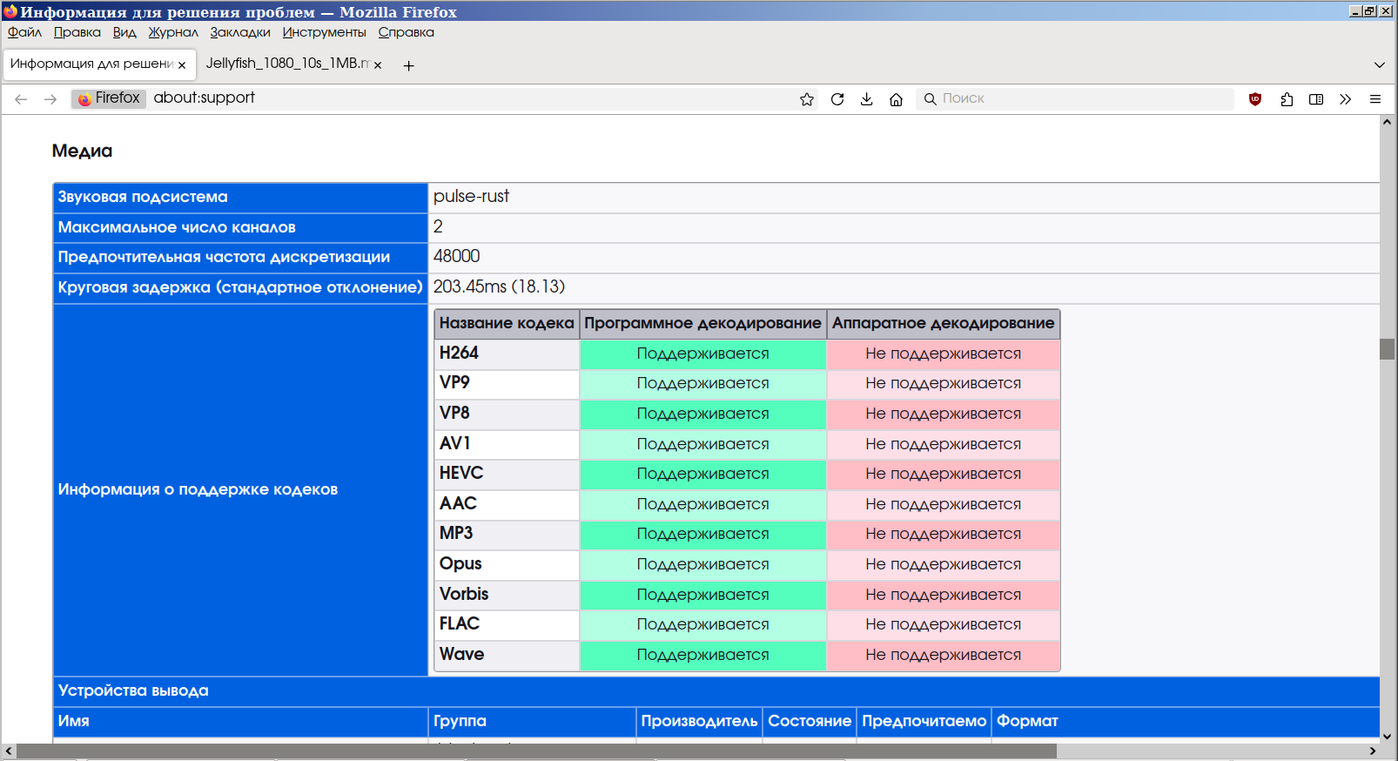Close the Информация для решения tab
The image size is (1398, 761).
tap(182, 64)
